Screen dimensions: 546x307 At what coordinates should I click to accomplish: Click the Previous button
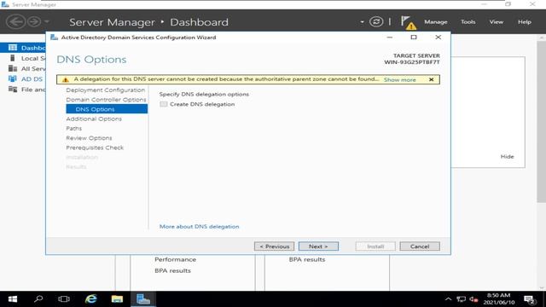[274, 246]
